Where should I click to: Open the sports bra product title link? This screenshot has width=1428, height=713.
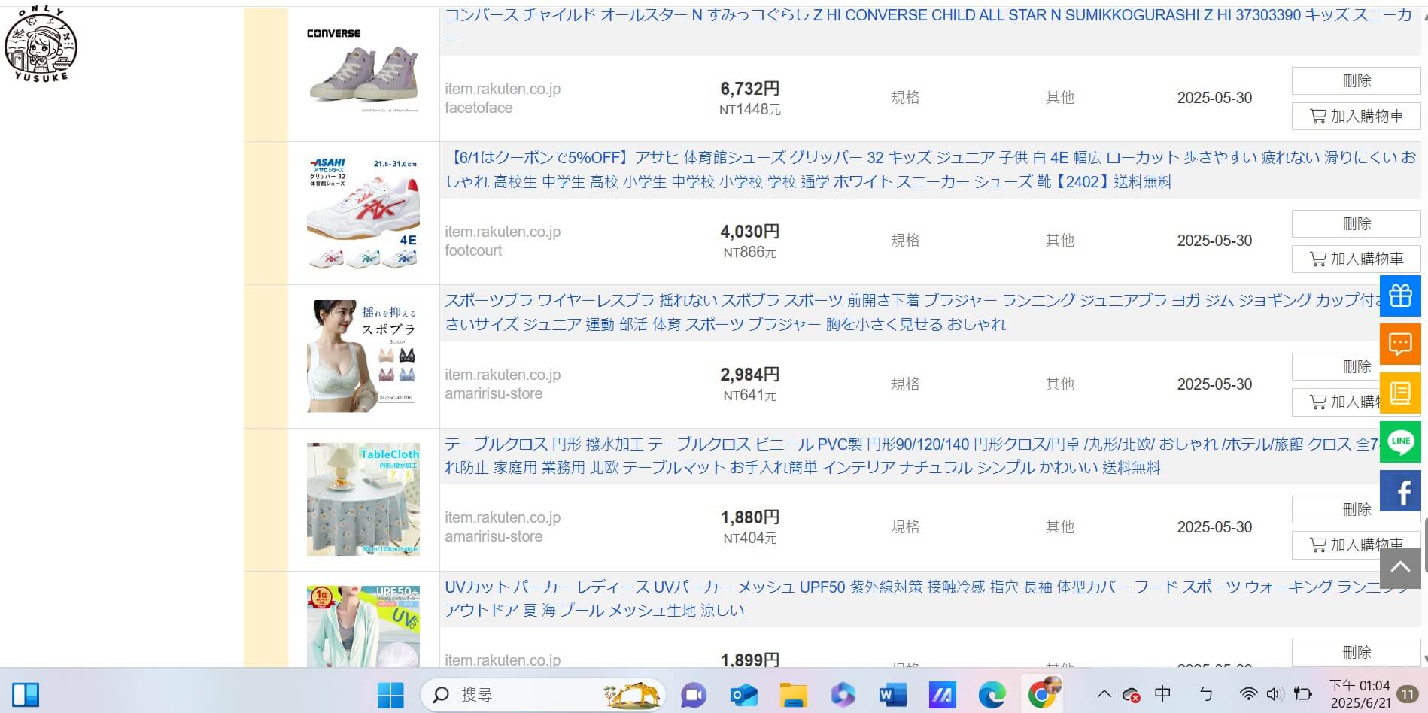pyautogui.click(x=752, y=299)
